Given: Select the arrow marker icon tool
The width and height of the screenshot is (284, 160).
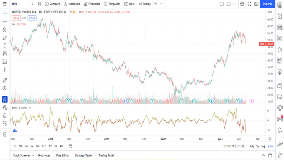Looking at the screenshot, I should (x=5, y=69).
